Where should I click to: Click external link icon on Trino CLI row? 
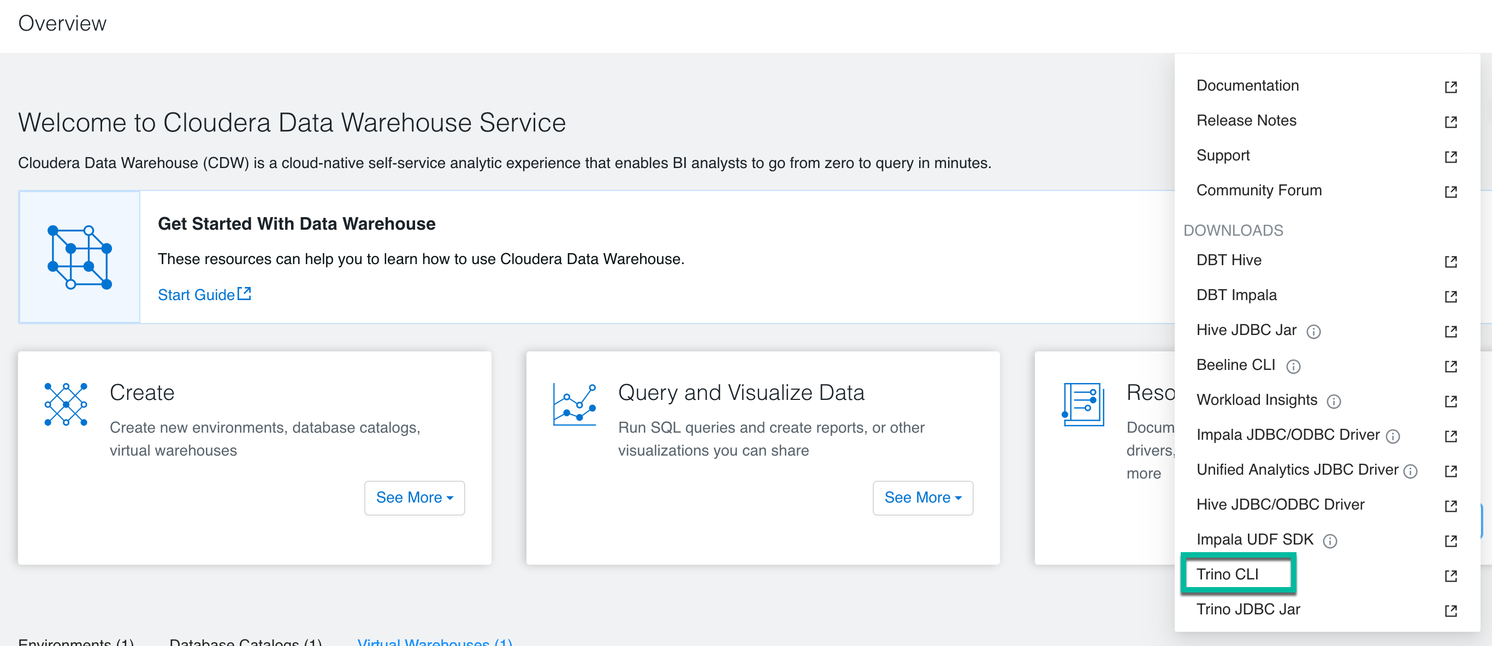(1450, 576)
